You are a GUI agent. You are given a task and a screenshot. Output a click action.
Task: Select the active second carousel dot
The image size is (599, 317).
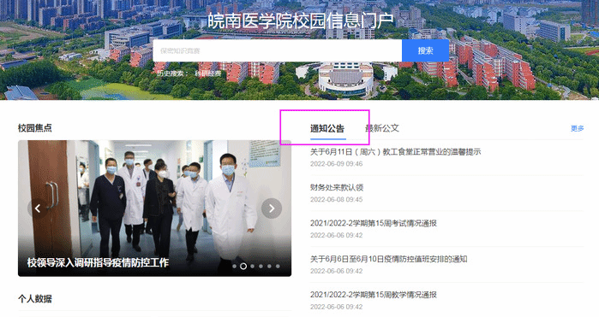(243, 267)
